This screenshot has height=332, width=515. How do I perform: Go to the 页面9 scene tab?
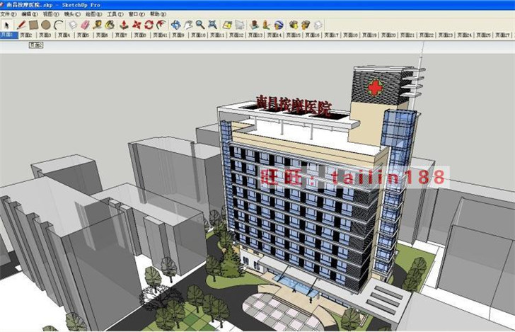click(179, 35)
